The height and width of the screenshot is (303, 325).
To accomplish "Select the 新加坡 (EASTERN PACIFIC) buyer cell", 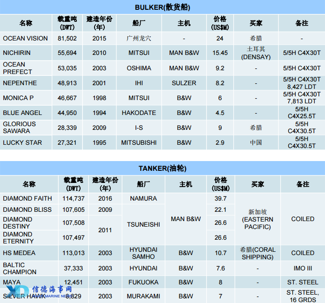I will (257, 219).
